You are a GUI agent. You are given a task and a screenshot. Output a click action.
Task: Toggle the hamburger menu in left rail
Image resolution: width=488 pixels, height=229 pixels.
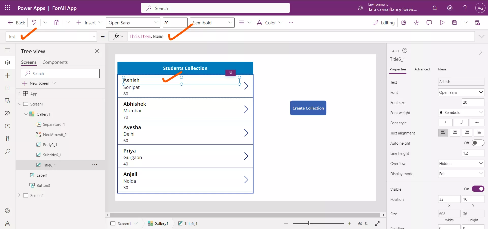[x=8, y=50]
